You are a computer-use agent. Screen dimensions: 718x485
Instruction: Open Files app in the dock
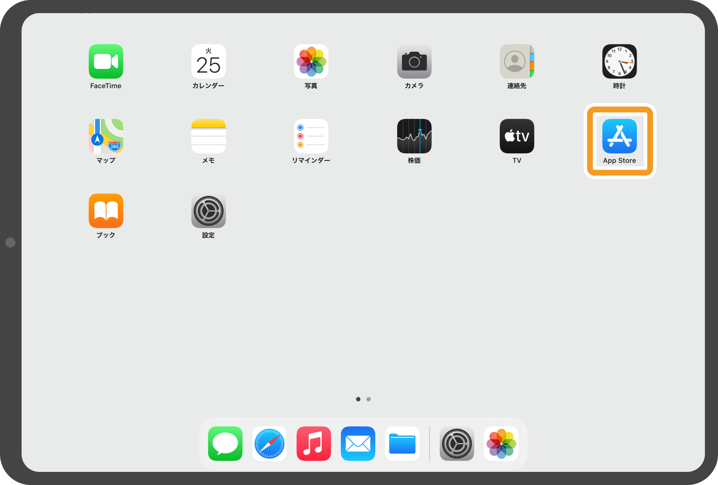(402, 443)
